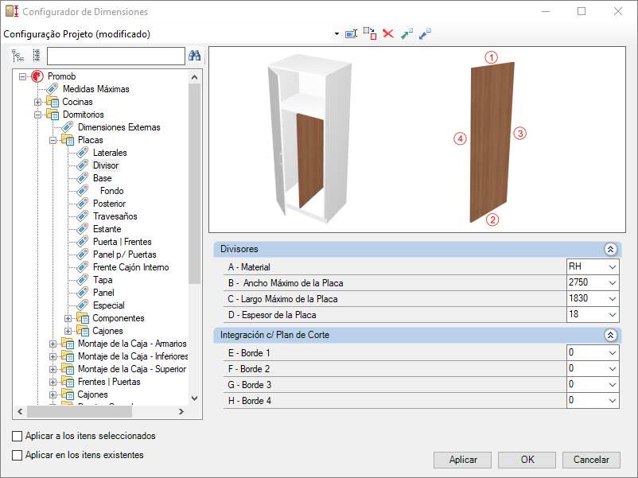
Task: Open the H - Borde 4 dropdown
Action: point(613,400)
